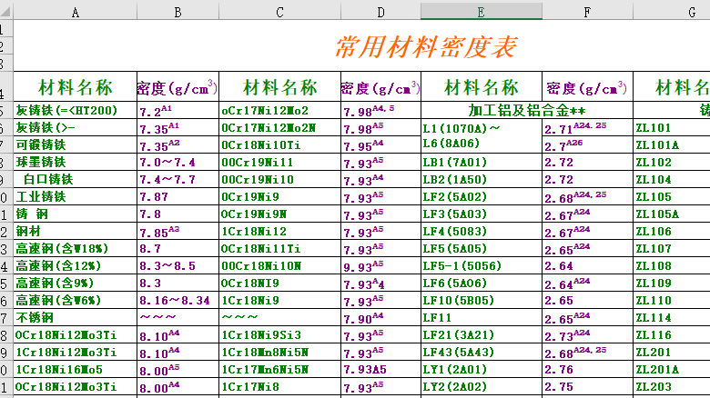The height and width of the screenshot is (398, 710).
Task: Click cell 0Cr18Ni10Ti
Action: point(279,144)
